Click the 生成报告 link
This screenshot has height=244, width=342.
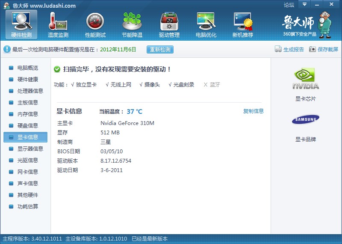(x=294, y=49)
